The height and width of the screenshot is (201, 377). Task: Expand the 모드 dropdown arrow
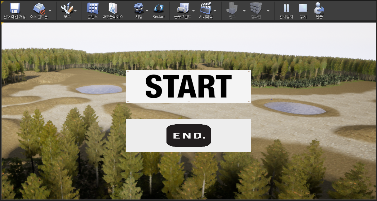(75, 11)
